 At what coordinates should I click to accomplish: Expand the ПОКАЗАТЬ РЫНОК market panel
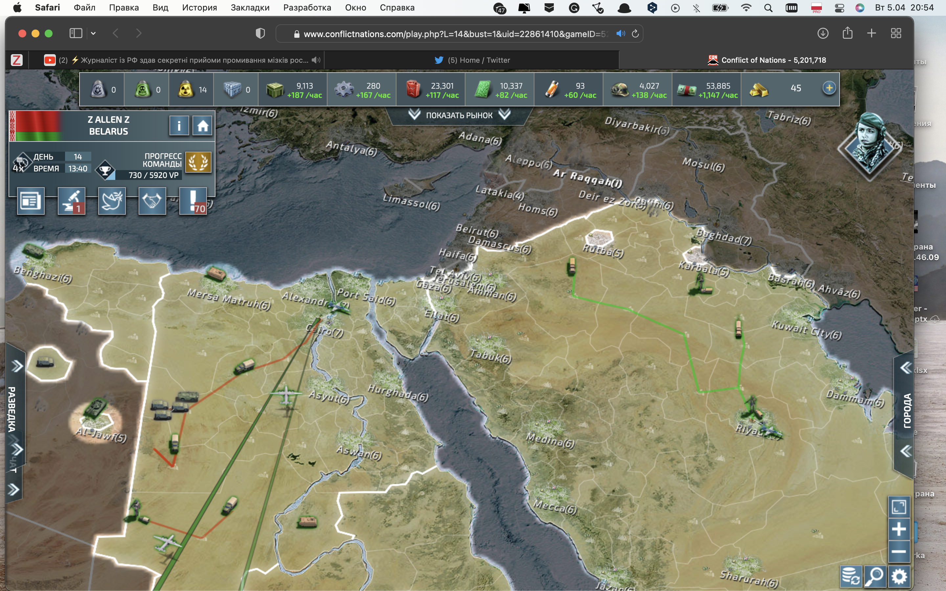point(459,115)
